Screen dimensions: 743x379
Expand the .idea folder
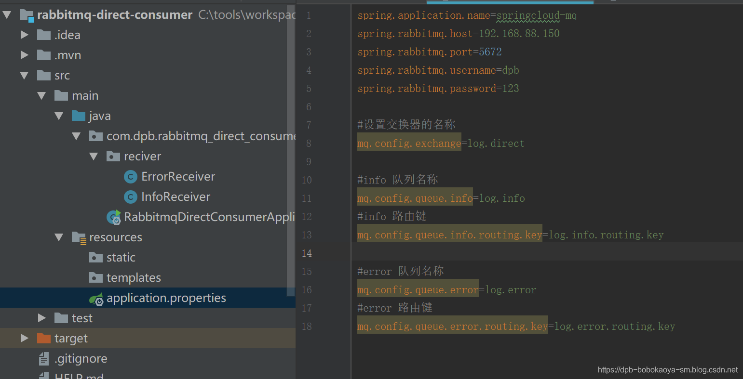24,35
